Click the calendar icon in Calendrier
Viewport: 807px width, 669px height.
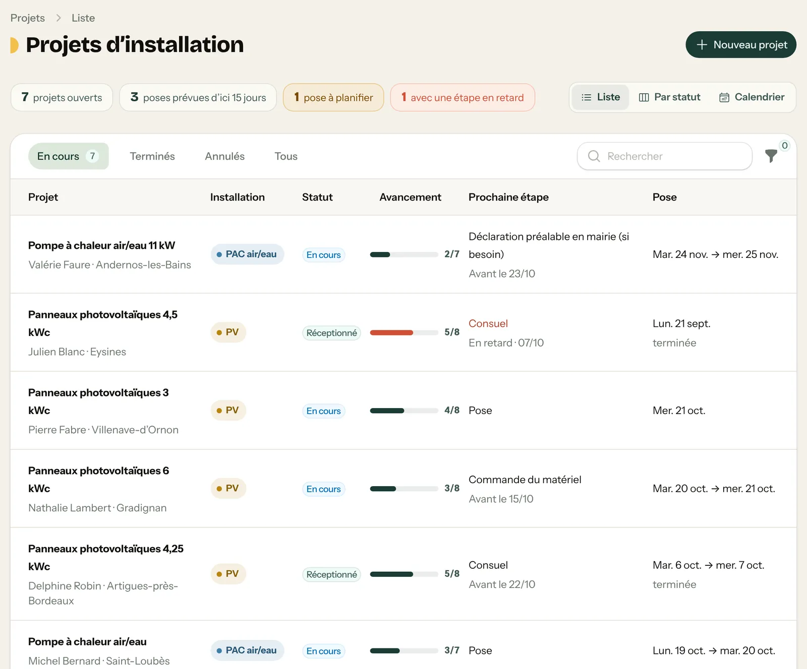(x=724, y=97)
